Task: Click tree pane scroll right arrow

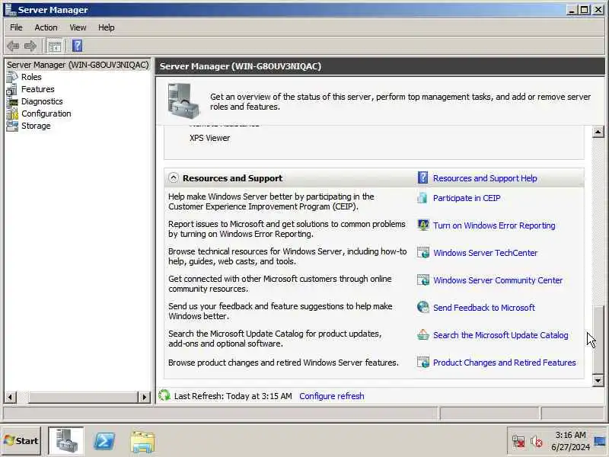Action: [x=145, y=397]
